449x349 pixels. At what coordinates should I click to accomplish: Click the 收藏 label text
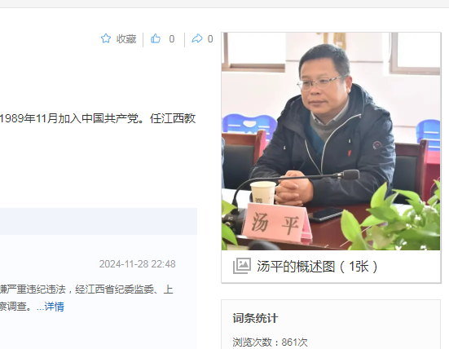click(126, 39)
